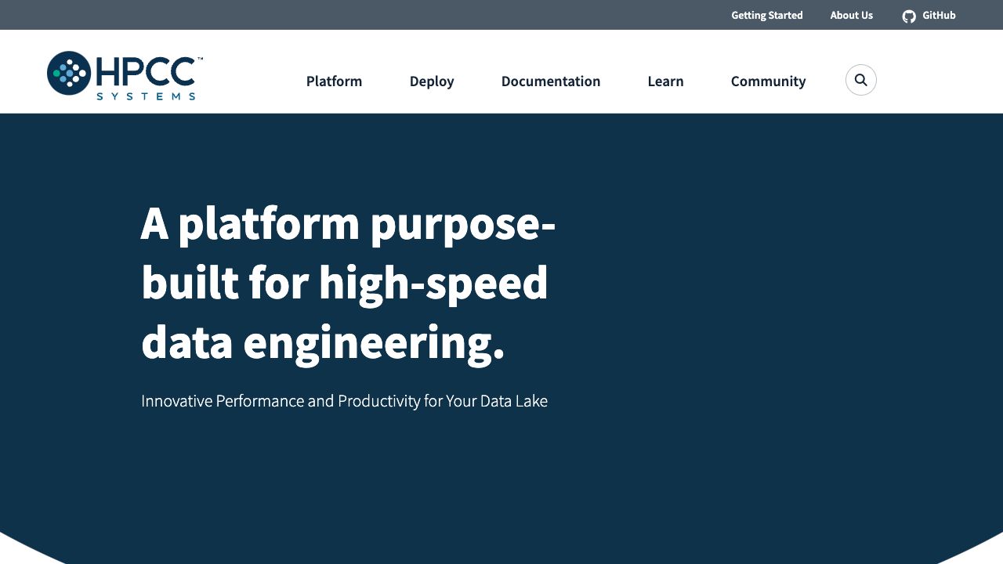Open search via the magnifying glass icon
1003x564 pixels.
860,80
